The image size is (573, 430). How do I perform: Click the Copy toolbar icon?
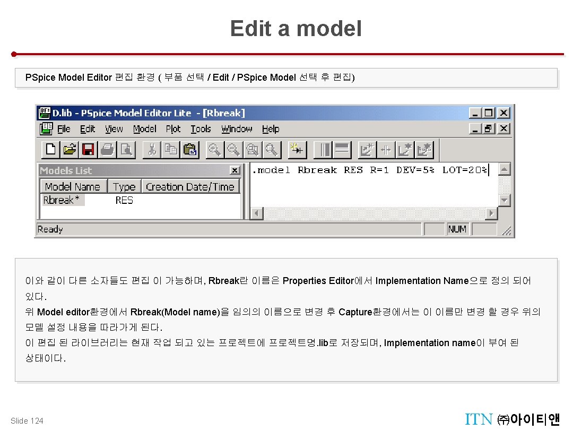pyautogui.click(x=171, y=150)
